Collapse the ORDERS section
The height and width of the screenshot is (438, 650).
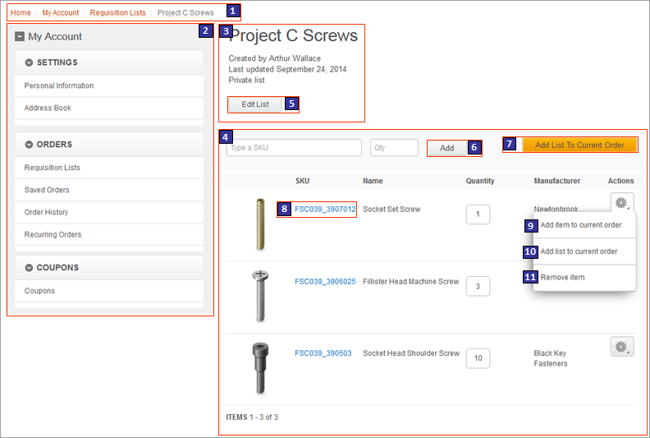tap(29, 145)
